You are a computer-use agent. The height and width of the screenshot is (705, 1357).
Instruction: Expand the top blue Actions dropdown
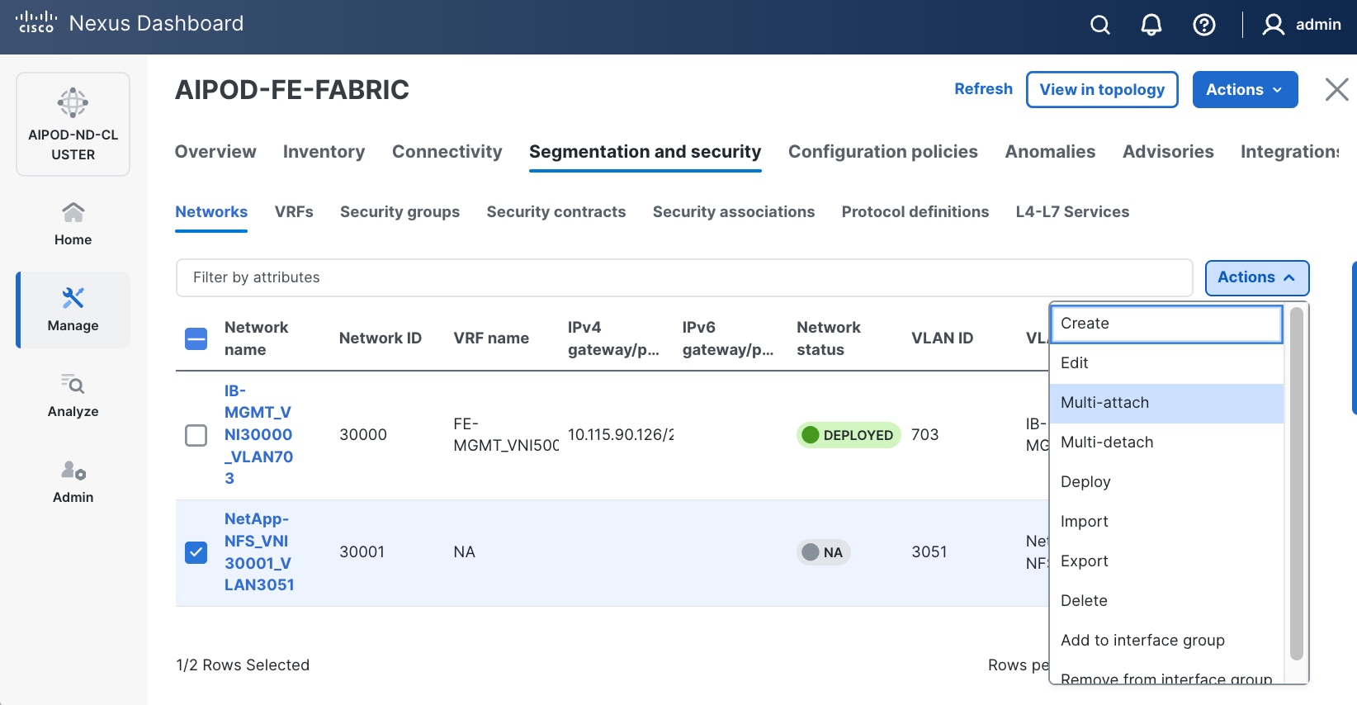[x=1245, y=89]
